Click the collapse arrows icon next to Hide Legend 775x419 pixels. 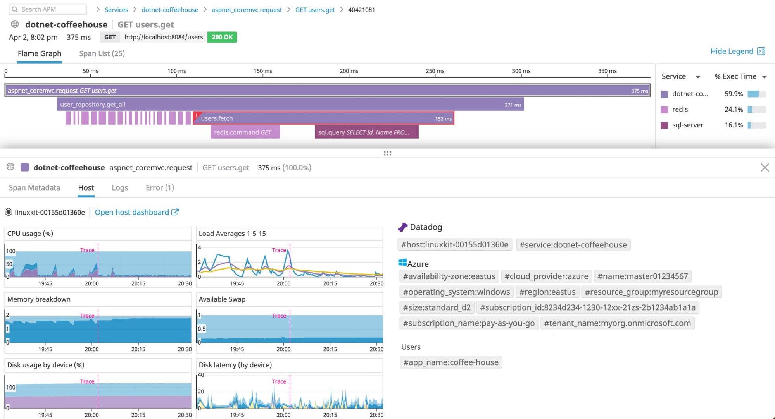point(761,51)
